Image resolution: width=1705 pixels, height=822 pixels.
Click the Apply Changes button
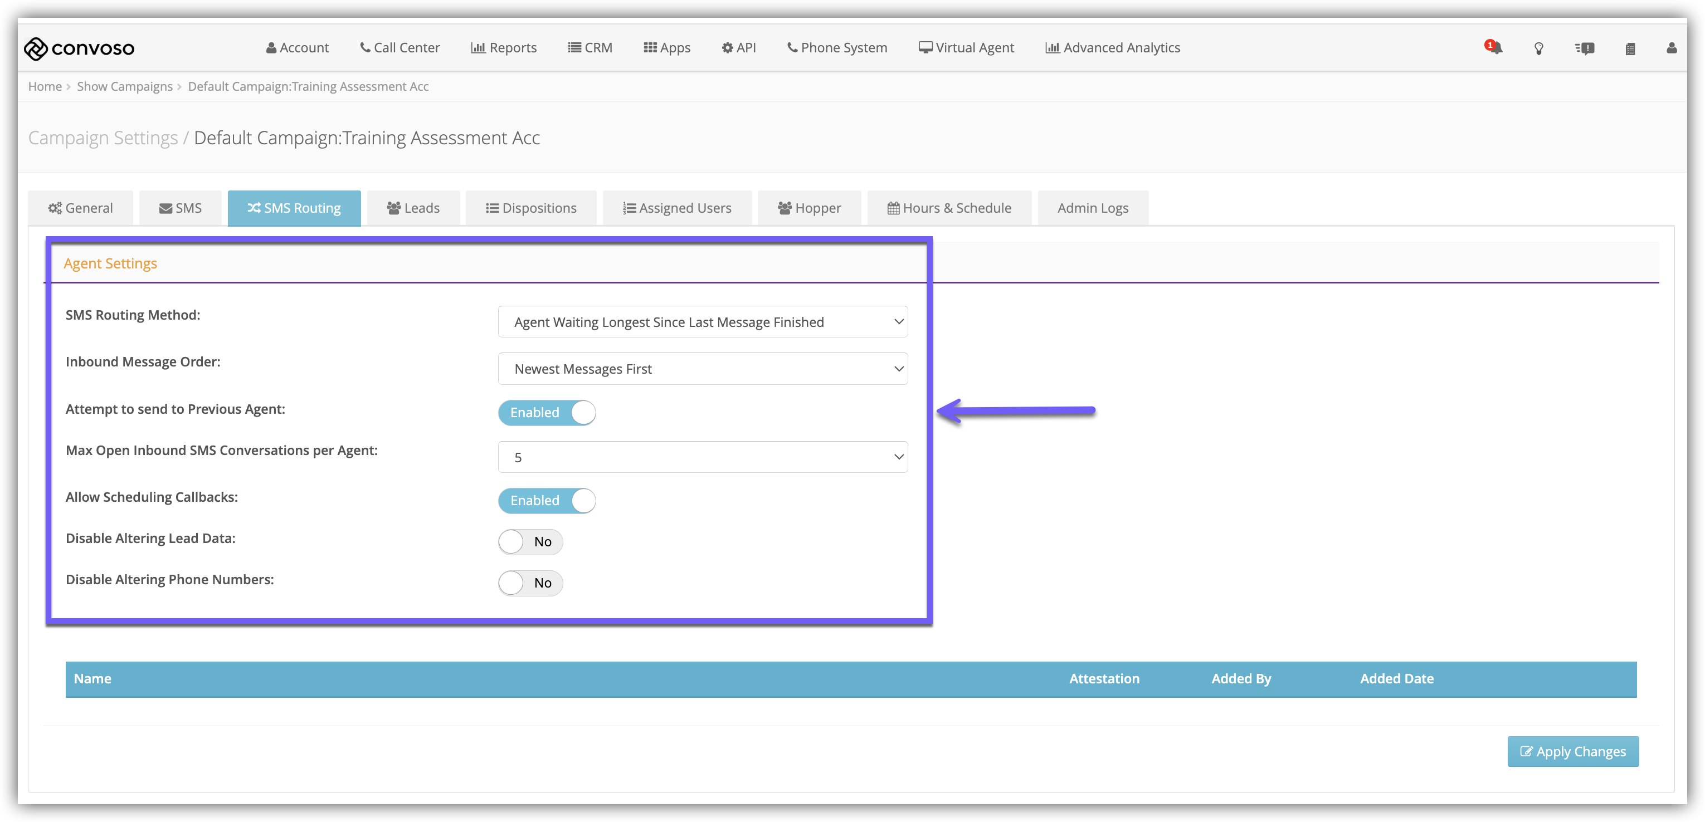click(x=1572, y=751)
